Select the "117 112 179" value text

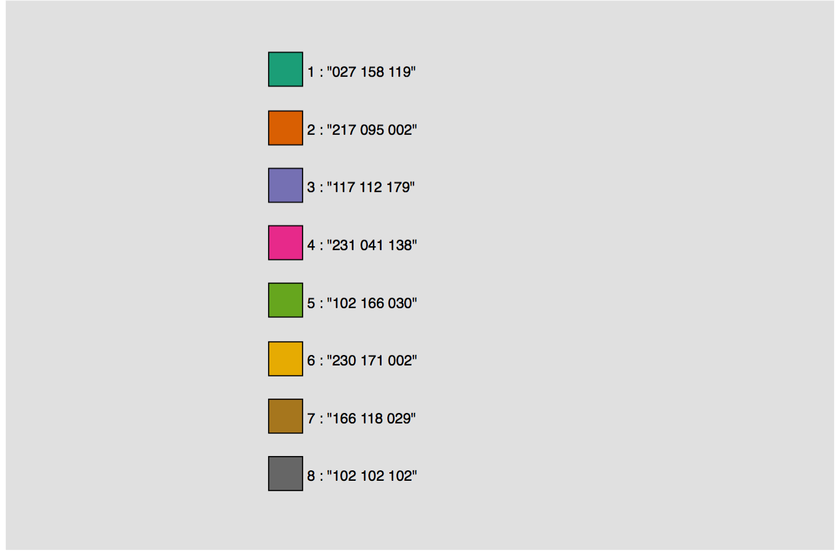pos(371,188)
